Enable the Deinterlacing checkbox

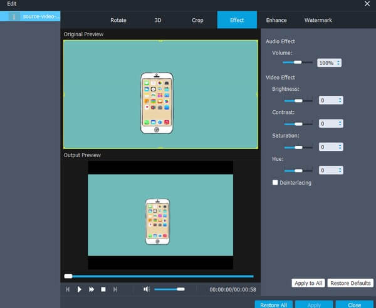click(275, 183)
